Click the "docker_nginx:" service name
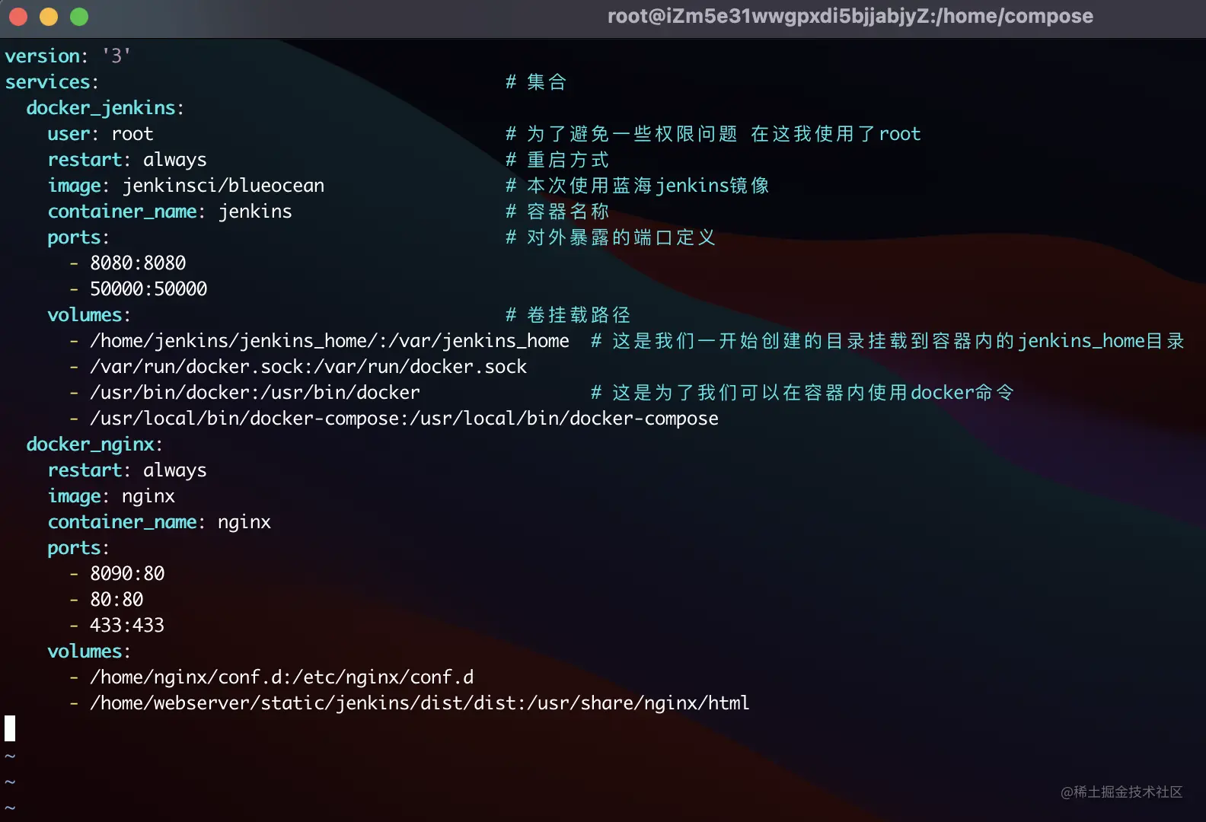This screenshot has height=822, width=1206. [94, 444]
